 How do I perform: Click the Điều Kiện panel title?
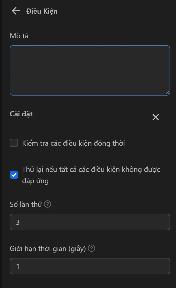pyautogui.click(x=41, y=11)
